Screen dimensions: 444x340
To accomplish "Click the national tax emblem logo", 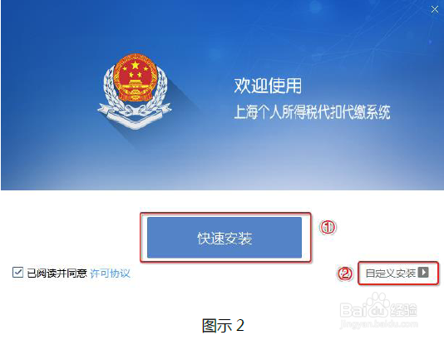I will click(135, 91).
